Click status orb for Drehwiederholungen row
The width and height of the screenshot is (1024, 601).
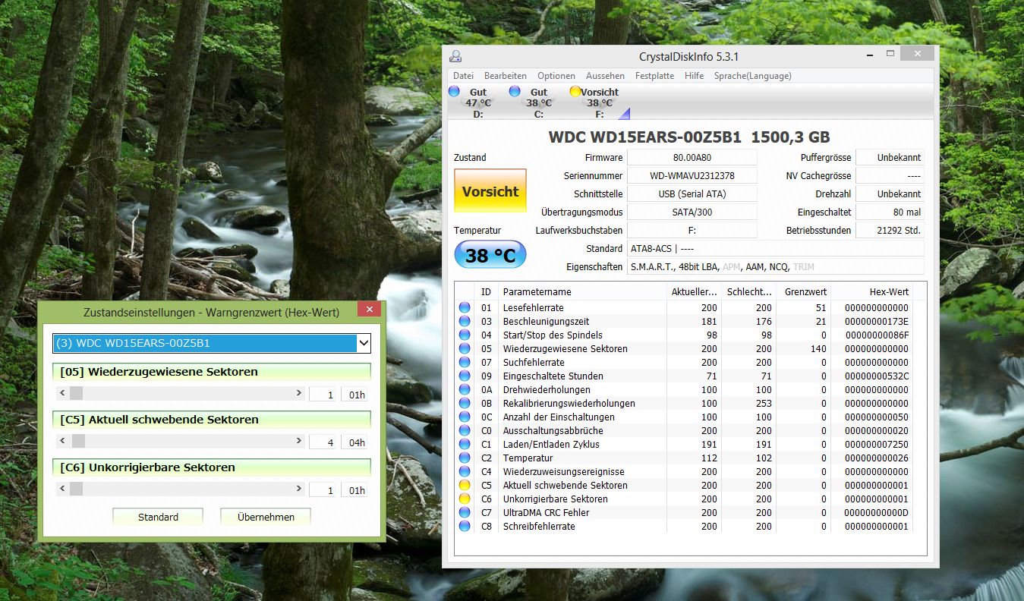(465, 389)
